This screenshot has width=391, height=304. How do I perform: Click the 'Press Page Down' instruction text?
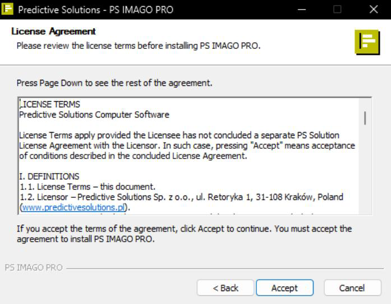(114, 83)
